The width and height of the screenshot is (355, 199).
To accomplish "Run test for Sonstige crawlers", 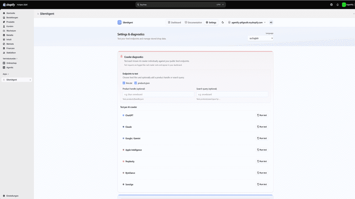I will 262,184.
